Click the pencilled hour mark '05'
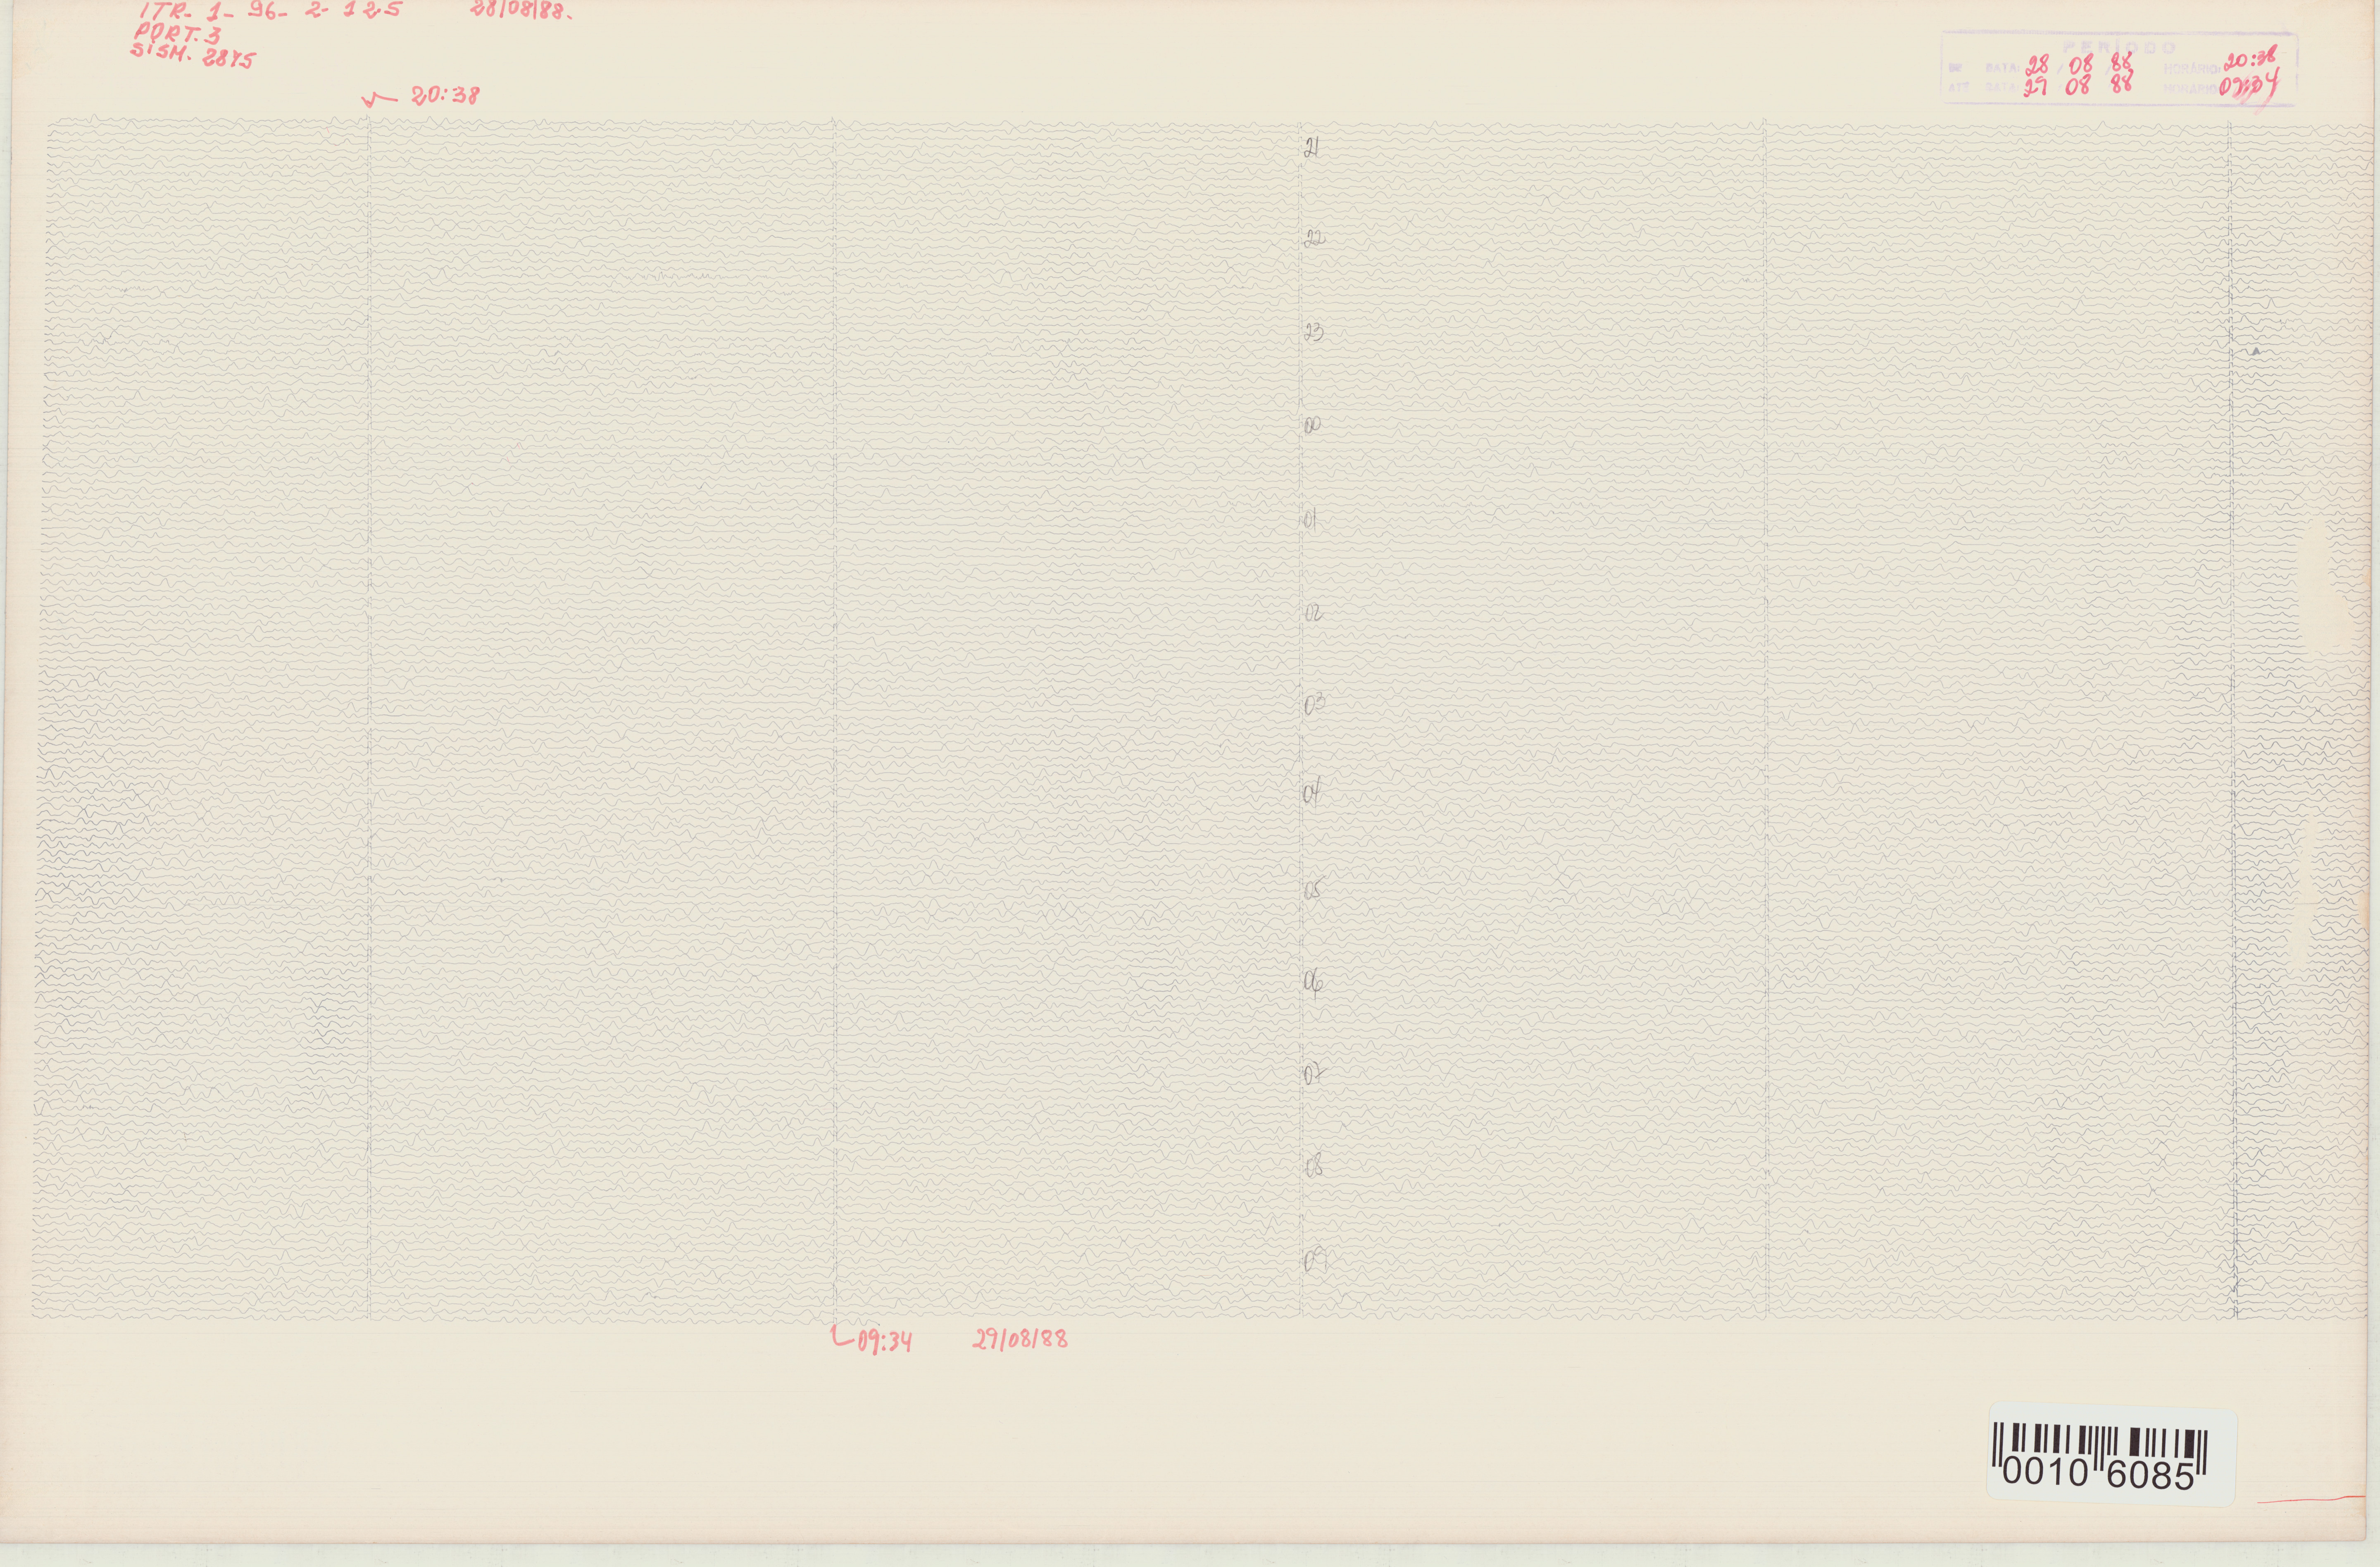The image size is (2380, 1567). tap(1314, 889)
